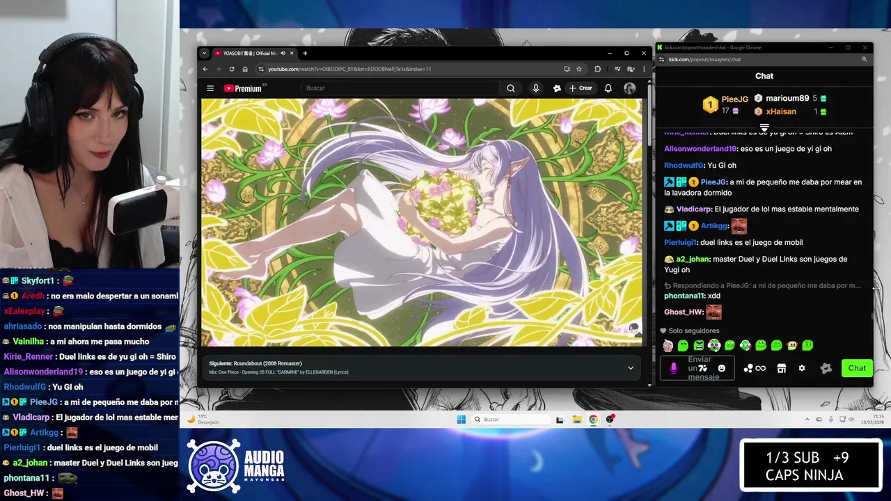891x501 pixels.
Task: Focus the YouTube Buscar search field
Action: [400, 88]
